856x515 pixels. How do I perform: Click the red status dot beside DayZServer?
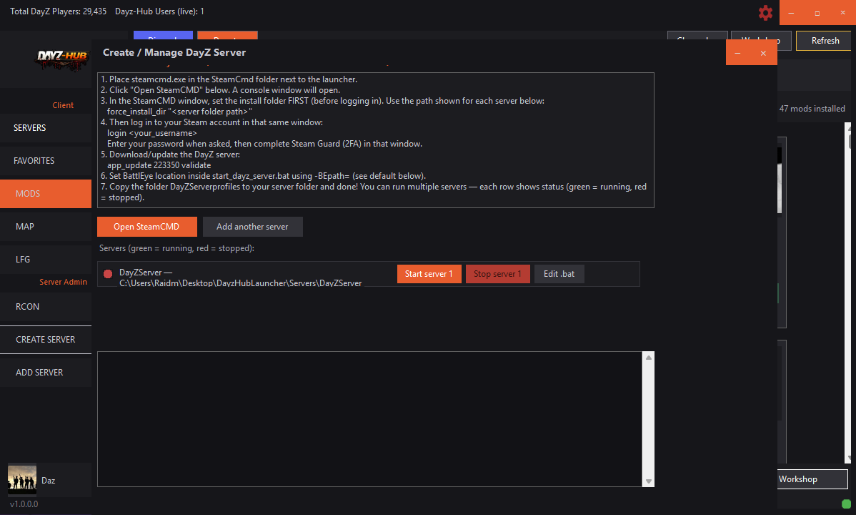click(x=107, y=273)
